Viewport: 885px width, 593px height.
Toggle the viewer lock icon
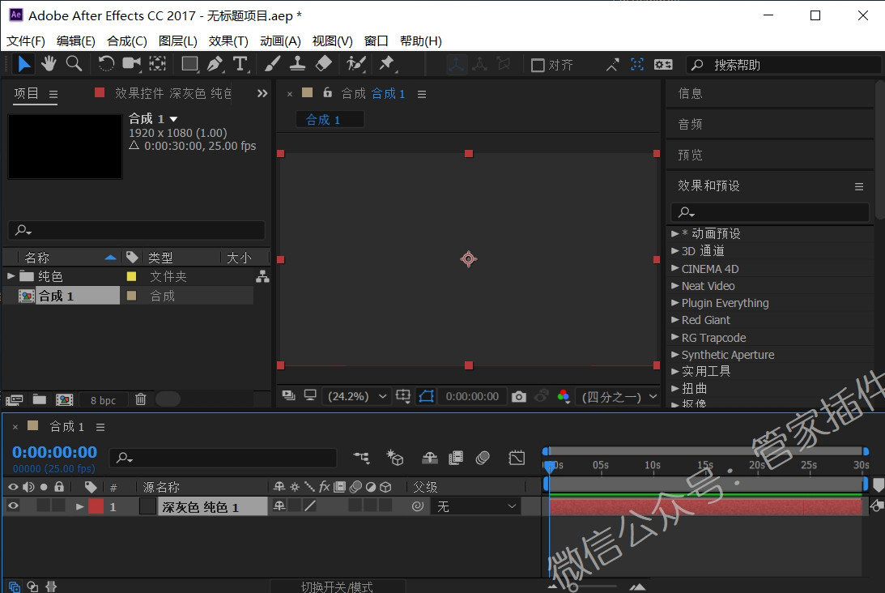pyautogui.click(x=327, y=92)
